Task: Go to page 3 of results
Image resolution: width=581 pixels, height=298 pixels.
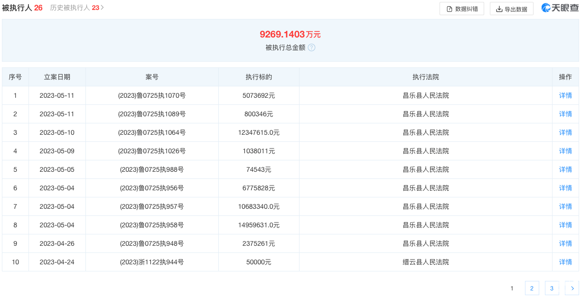Action: click(x=552, y=288)
